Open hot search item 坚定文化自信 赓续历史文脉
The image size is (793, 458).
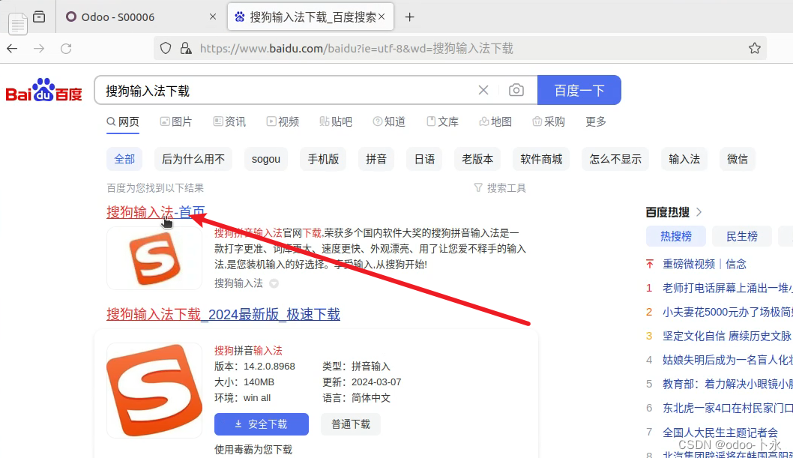727,336
